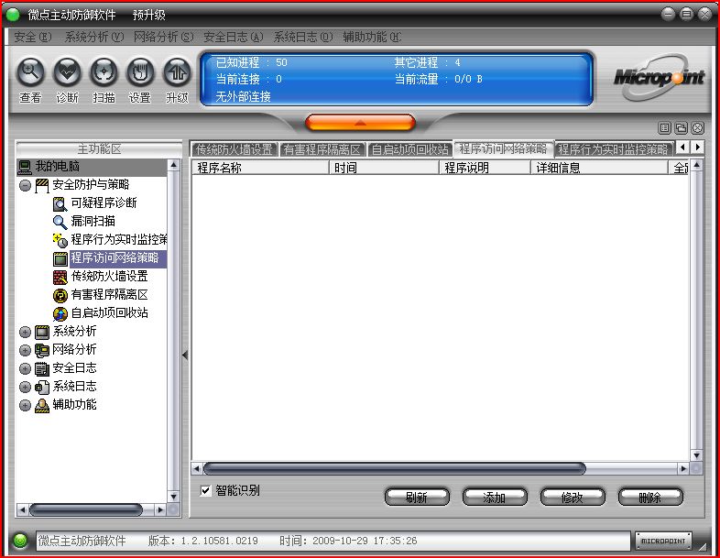The height and width of the screenshot is (558, 720).
Task: Open the 设置 hand-shaped settings icon
Action: pos(139,71)
